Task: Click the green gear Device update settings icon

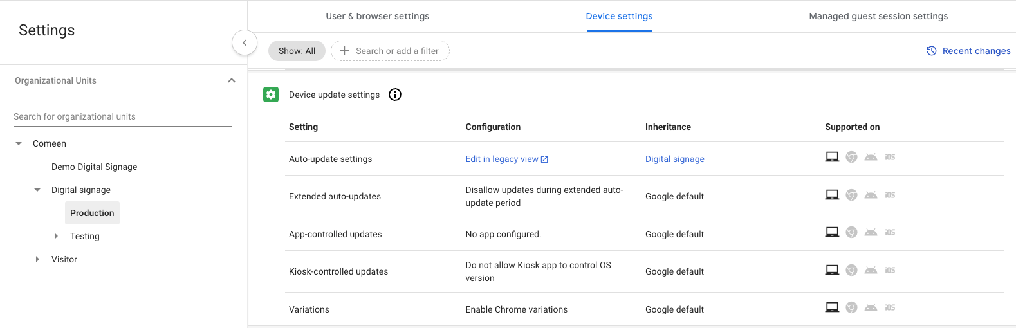Action: (x=271, y=95)
